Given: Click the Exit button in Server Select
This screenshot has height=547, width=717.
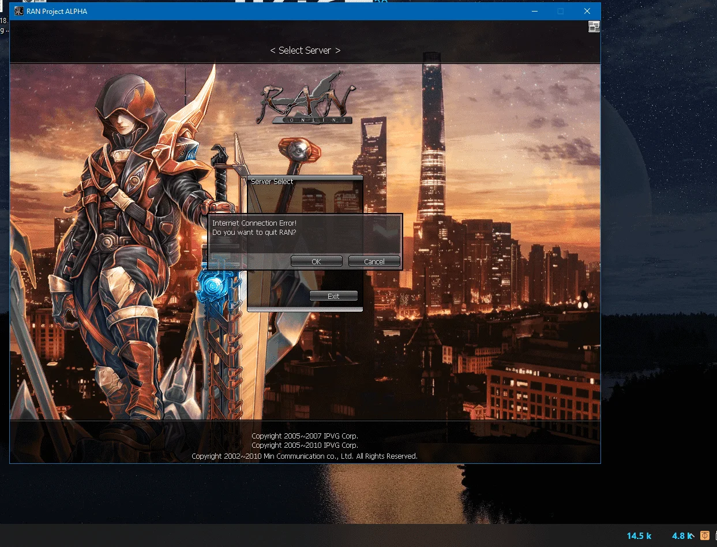Looking at the screenshot, I should [333, 296].
